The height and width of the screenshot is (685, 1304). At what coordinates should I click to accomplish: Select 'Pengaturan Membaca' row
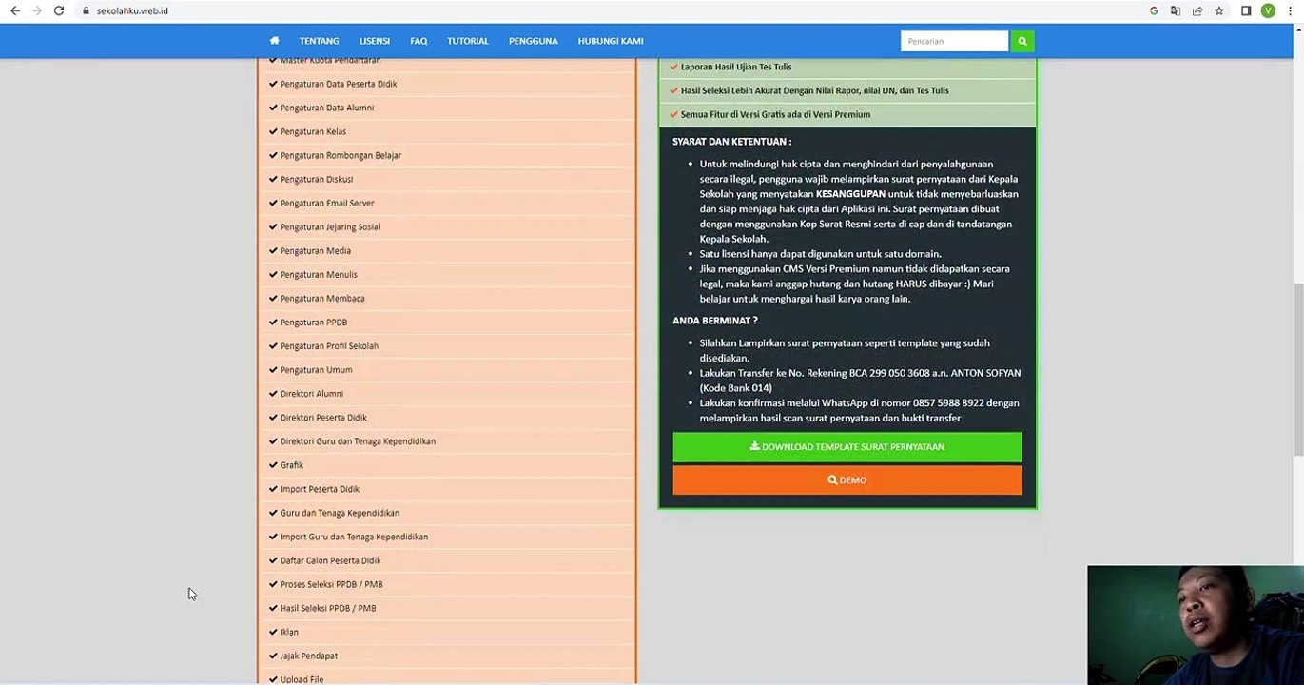[x=447, y=298]
